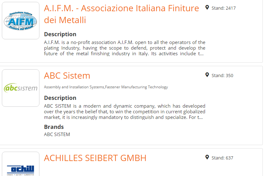Open the abcsistem logo thumbnail

[x=21, y=88]
